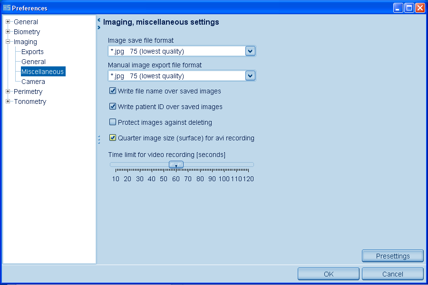This screenshot has width=428, height=285.
Task: Expand the Biometry tree node
Action: tap(8, 32)
